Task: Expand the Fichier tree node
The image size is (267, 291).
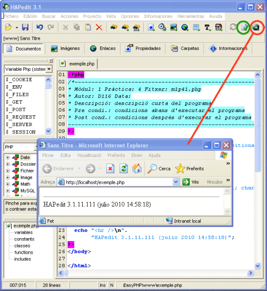Action: (8, 171)
